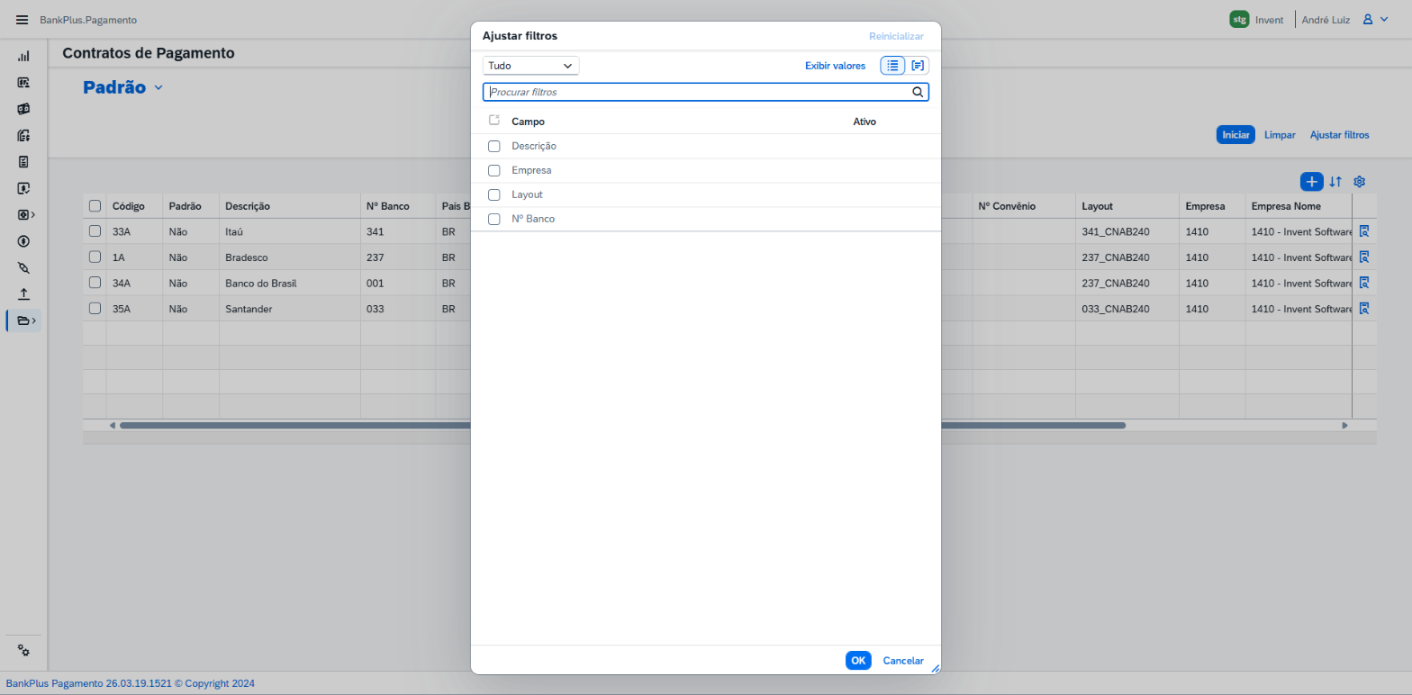
Task: Check the Layout filter checkbox
Action: click(493, 194)
